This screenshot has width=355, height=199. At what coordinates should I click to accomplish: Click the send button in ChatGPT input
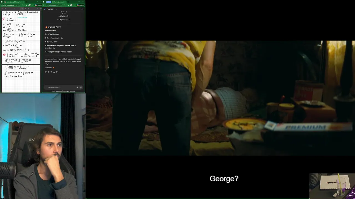click(x=81, y=87)
